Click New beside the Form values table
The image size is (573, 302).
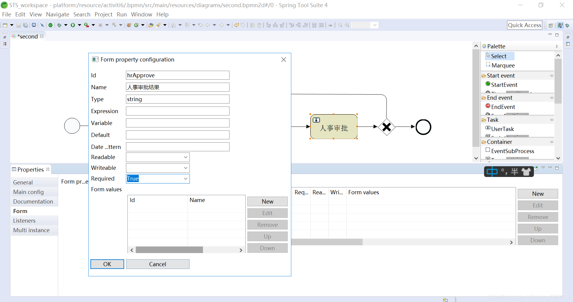pyautogui.click(x=267, y=201)
